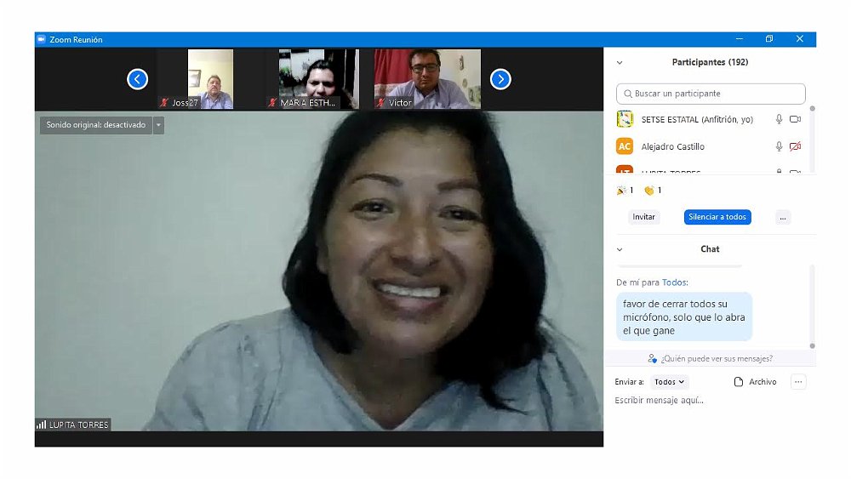Click SETSE ESTATAL's microphone icon
Screen dimensions: 851x479
click(779, 120)
